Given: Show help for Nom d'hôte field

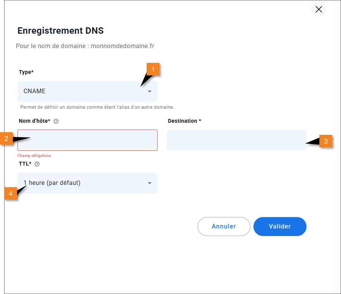Looking at the screenshot, I should (x=56, y=121).
